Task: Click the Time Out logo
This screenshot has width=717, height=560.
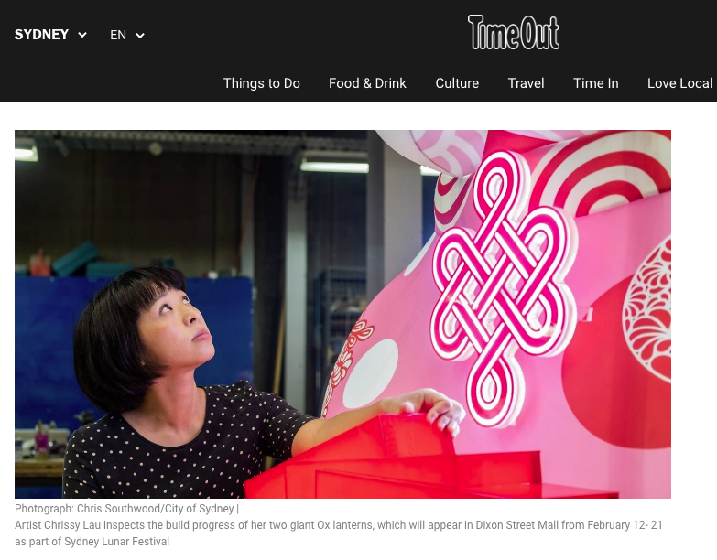Action: pos(514,32)
